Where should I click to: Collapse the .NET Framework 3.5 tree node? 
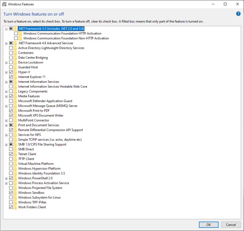6,28
